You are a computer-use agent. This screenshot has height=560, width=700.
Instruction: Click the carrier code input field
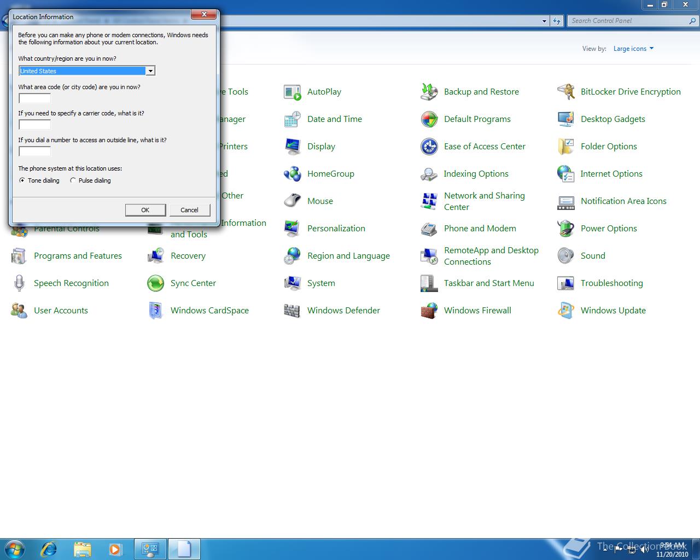(x=34, y=125)
